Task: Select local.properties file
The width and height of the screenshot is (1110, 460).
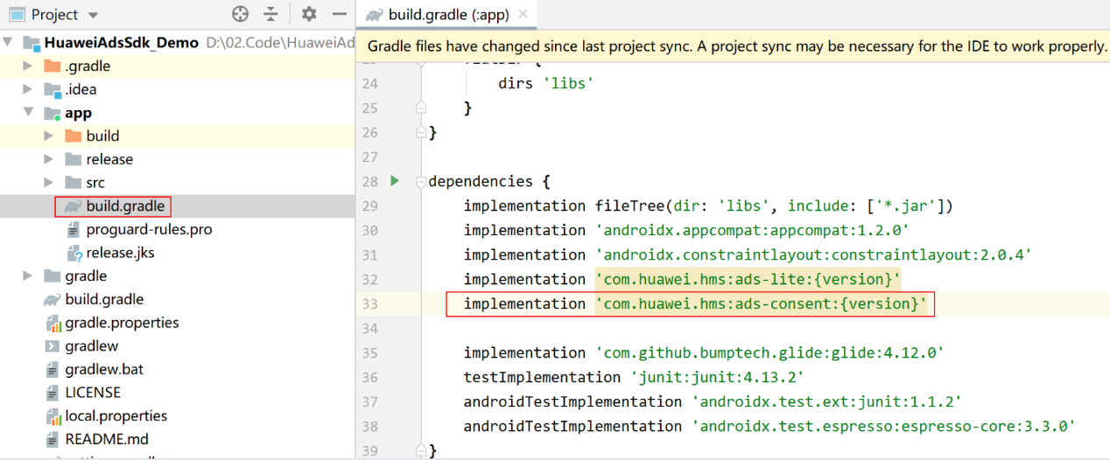Action: 116,415
